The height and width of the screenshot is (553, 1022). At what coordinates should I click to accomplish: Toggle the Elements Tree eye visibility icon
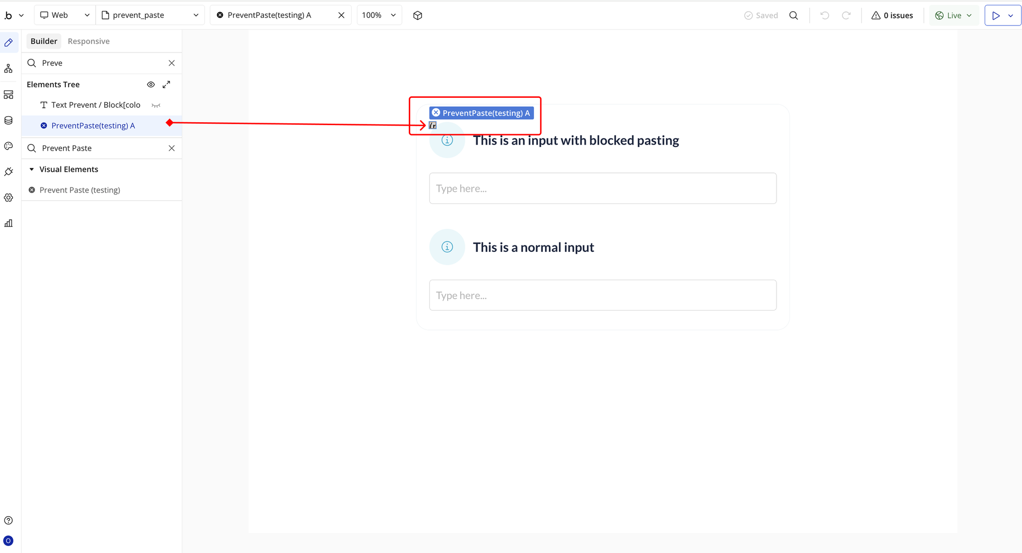[x=151, y=84]
